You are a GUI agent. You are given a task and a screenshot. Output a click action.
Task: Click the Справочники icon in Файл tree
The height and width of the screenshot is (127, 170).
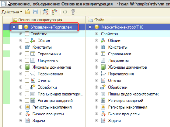point(103,54)
